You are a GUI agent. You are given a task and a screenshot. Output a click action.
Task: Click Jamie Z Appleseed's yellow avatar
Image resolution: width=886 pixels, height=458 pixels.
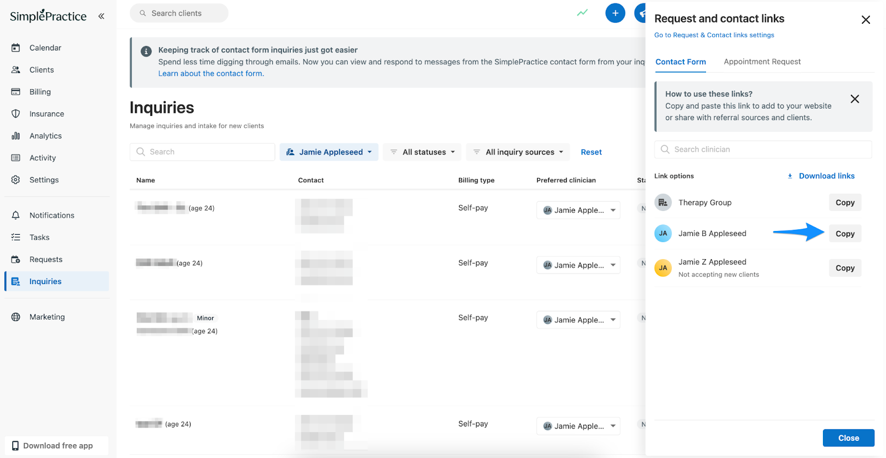(663, 268)
